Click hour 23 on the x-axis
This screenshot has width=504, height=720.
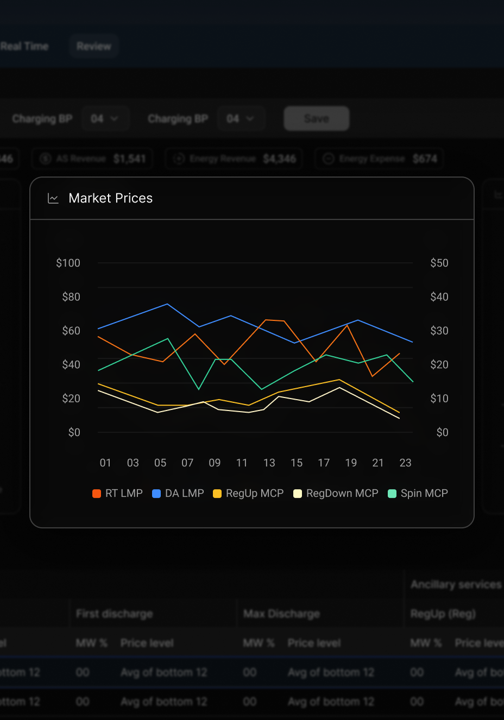coord(405,463)
